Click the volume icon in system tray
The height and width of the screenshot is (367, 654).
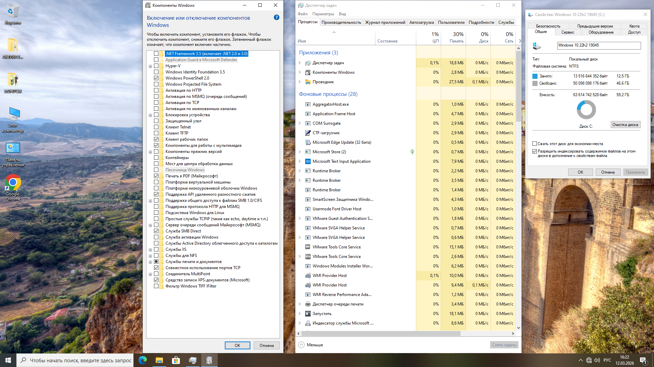pos(597,360)
